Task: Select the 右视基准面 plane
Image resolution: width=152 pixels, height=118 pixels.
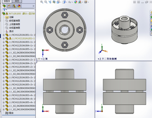Action: (13, 28)
